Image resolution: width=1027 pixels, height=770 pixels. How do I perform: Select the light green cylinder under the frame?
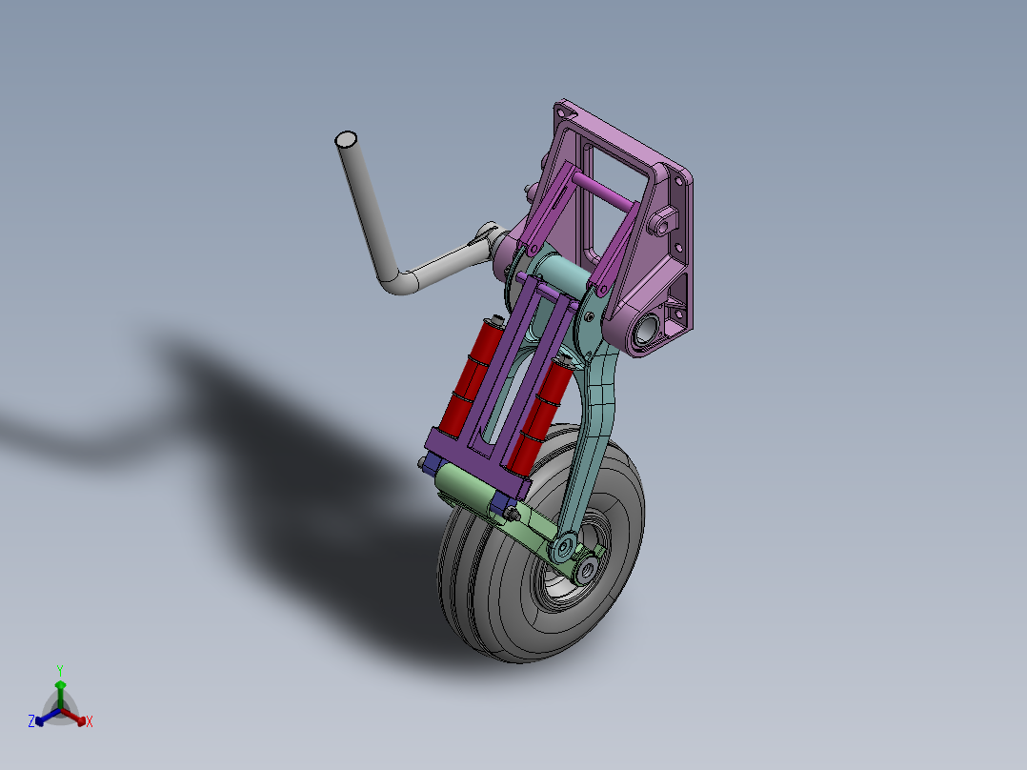[467, 490]
